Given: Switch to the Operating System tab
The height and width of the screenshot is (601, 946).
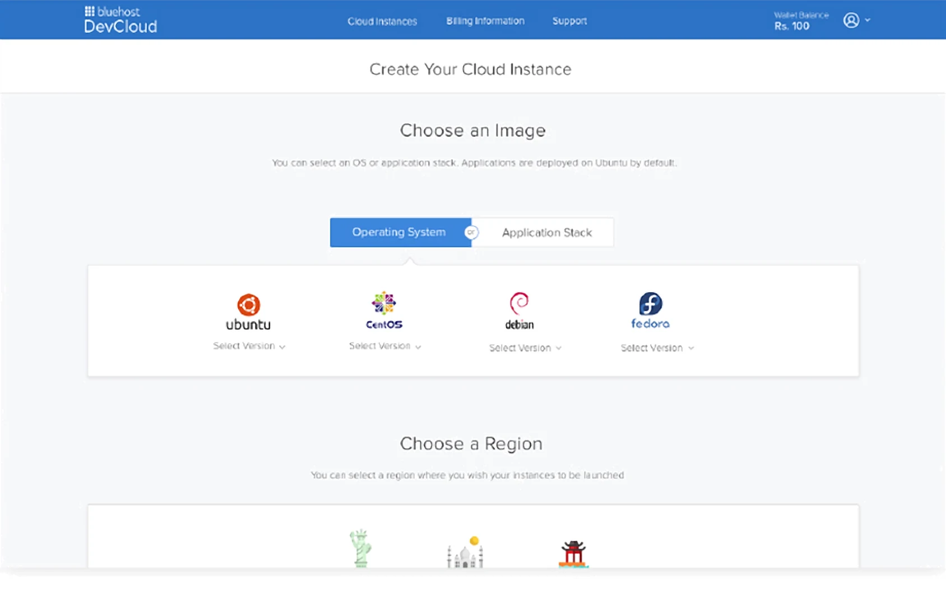Looking at the screenshot, I should click(401, 232).
